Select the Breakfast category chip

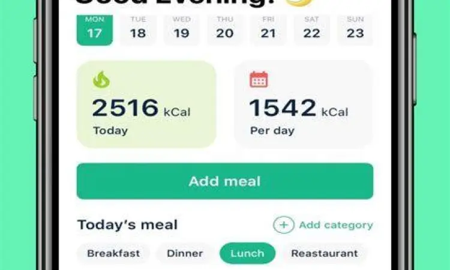(113, 253)
